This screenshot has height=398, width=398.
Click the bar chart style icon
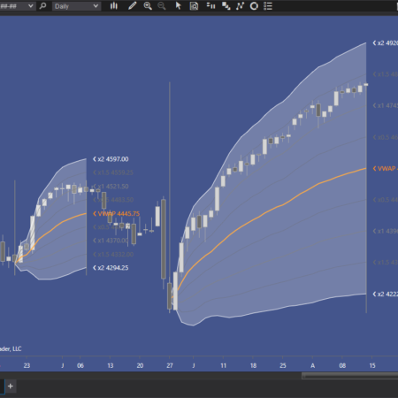pos(114,6)
